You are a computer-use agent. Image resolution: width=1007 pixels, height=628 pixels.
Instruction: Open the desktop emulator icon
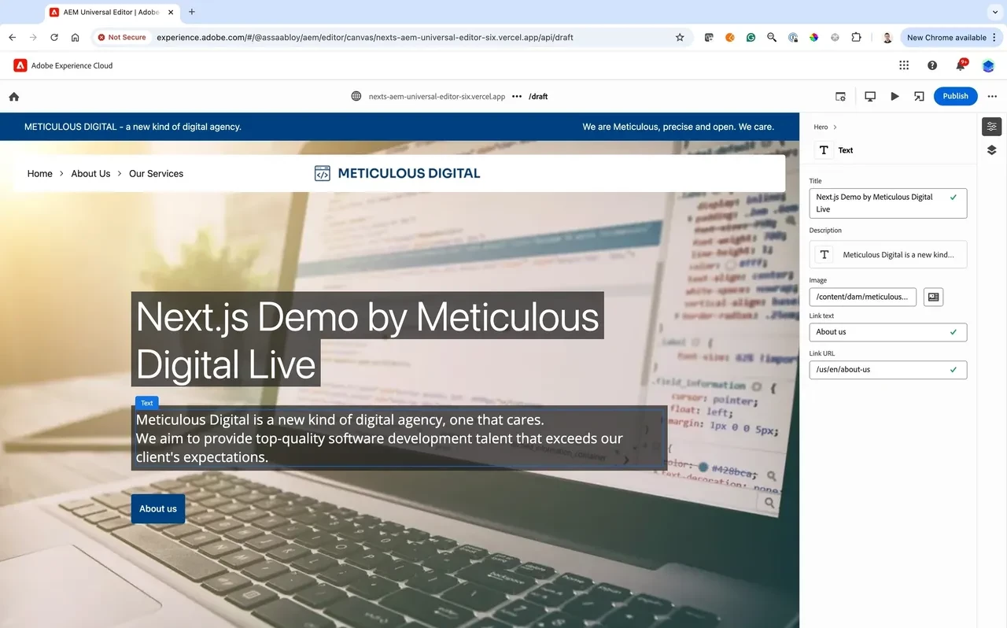[x=870, y=96]
